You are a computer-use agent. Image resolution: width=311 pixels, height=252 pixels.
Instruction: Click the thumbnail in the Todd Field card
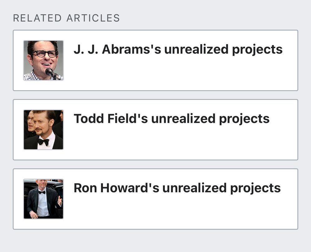pos(44,130)
